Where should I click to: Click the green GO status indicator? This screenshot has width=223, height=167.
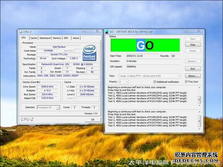coord(145,45)
